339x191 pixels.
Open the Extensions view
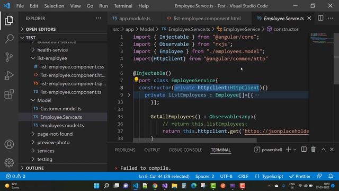click(x=9, y=94)
